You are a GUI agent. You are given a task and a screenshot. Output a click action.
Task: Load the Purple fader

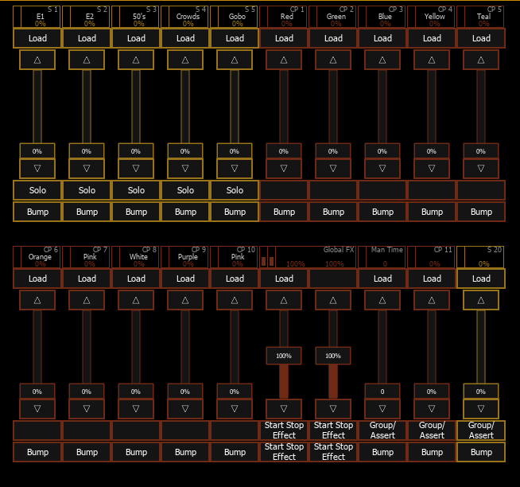(x=185, y=279)
